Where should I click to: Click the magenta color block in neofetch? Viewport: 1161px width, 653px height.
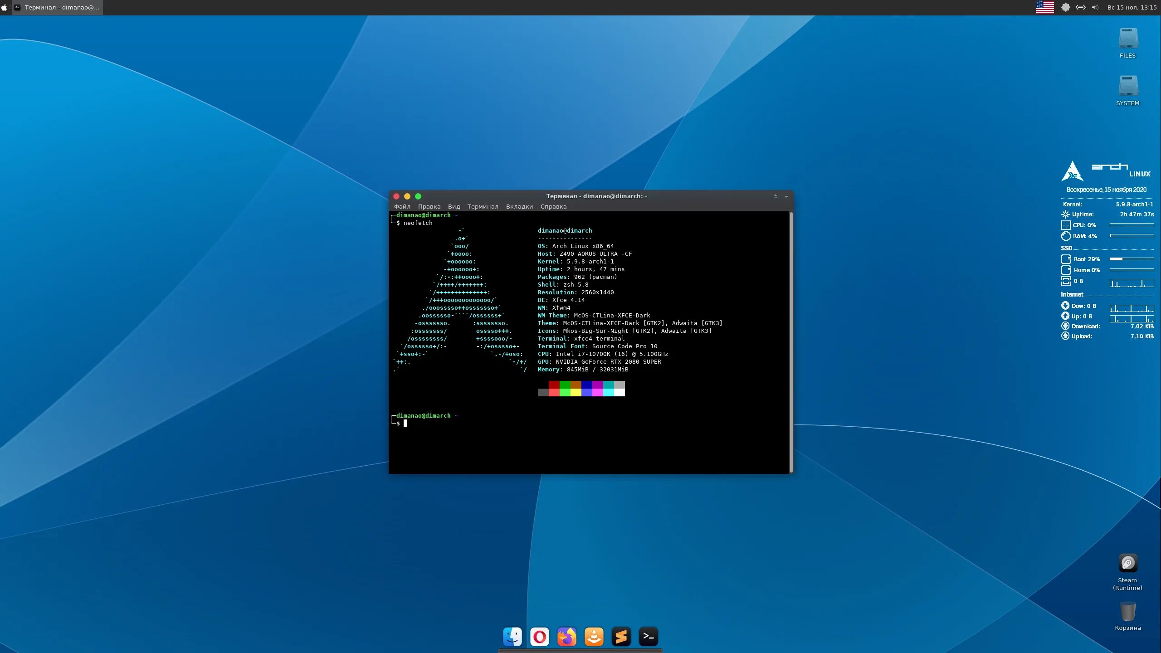coord(597,392)
